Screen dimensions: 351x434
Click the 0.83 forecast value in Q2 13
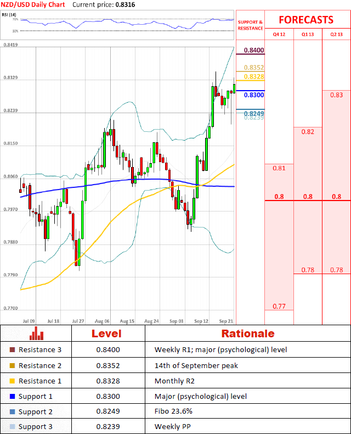coord(336,95)
